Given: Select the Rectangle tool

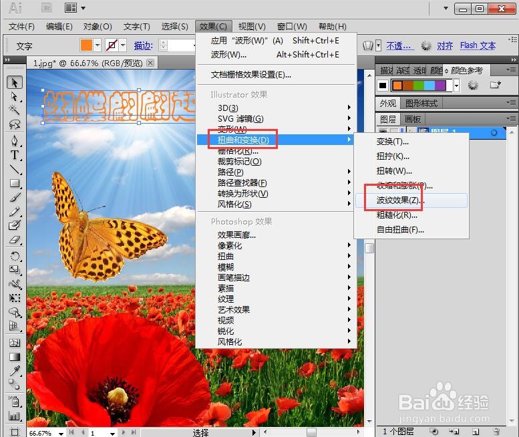Looking at the screenshot, I should click(x=15, y=183).
